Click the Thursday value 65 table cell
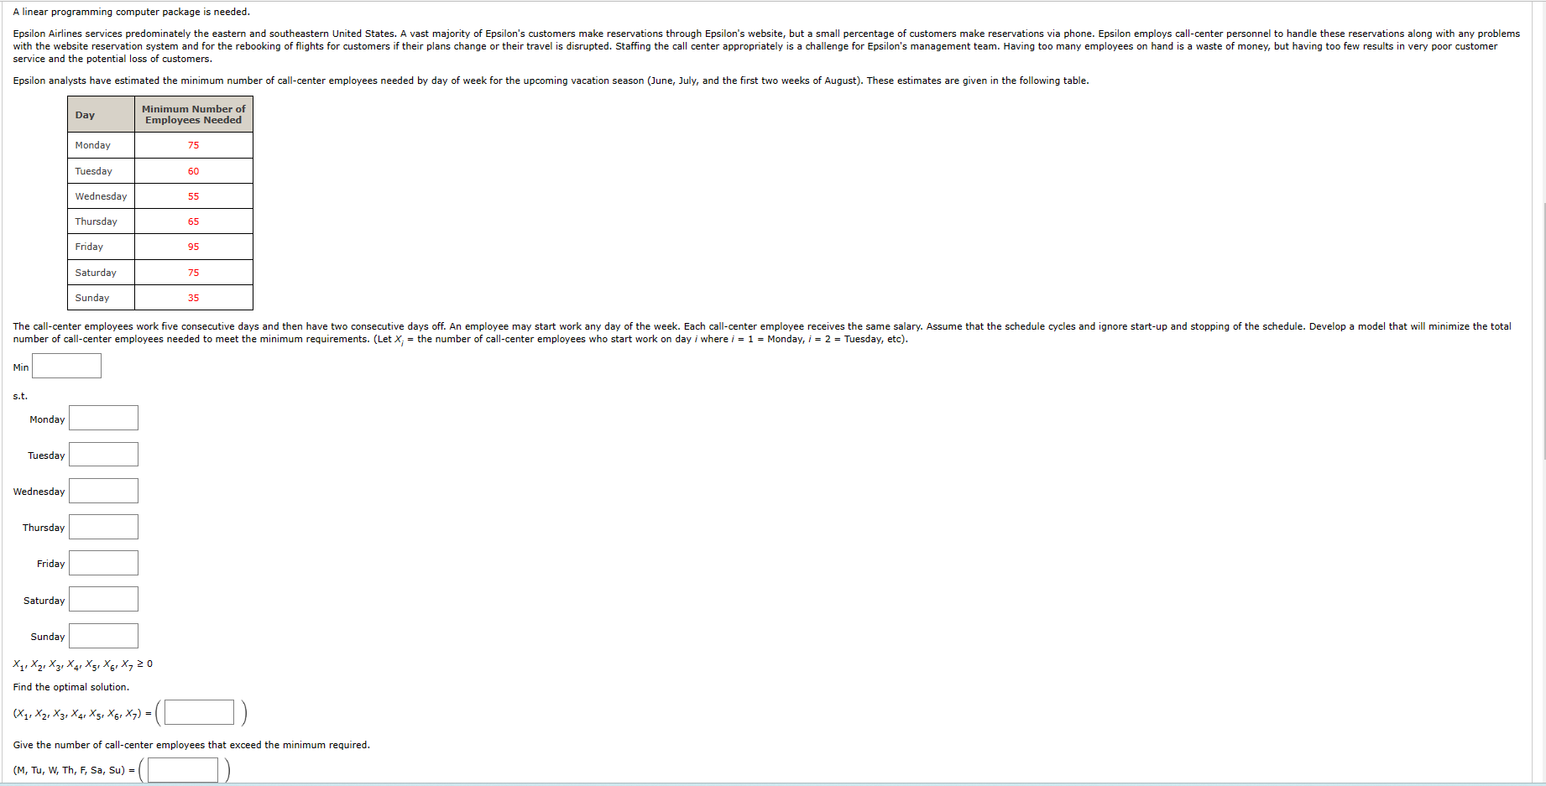1546x786 pixels. click(194, 221)
